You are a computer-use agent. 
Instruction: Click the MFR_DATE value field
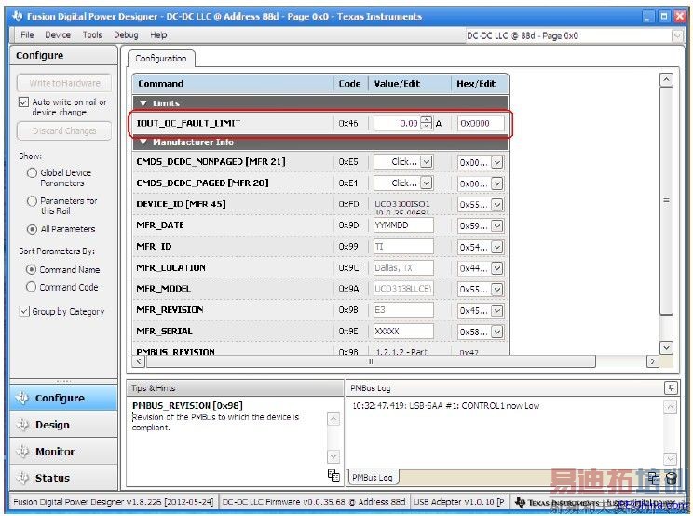403,224
